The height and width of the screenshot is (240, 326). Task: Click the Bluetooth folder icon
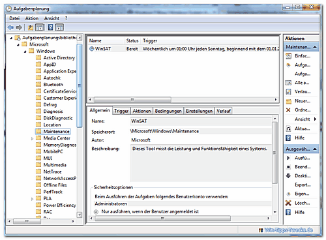(x=38, y=84)
